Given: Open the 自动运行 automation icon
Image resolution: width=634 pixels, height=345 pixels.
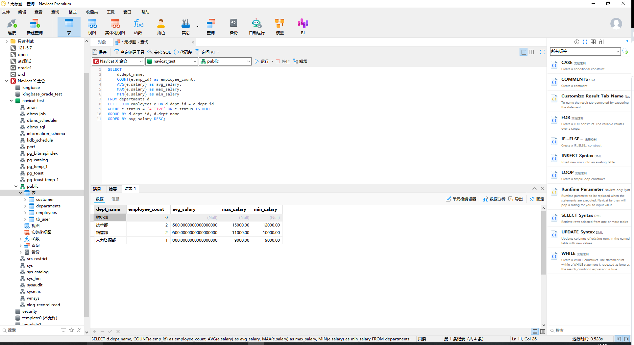Looking at the screenshot, I should [257, 27].
